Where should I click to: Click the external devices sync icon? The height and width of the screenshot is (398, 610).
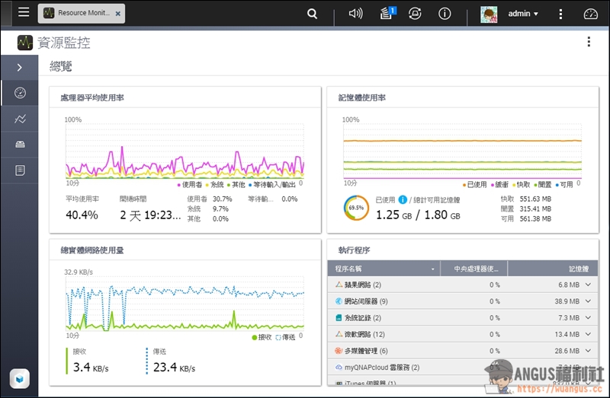(416, 14)
